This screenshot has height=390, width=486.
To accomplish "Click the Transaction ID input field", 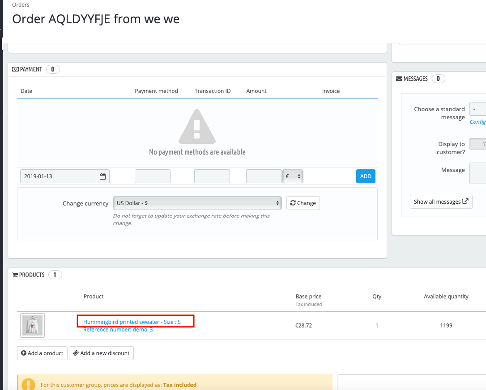I will point(212,176).
